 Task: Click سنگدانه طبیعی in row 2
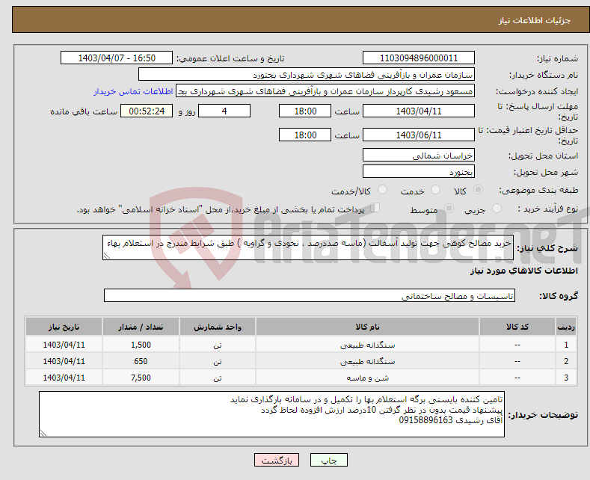point(367,362)
